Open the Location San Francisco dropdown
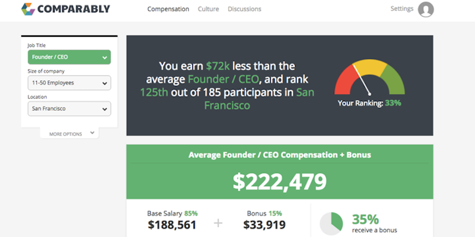The width and height of the screenshot is (475, 237). 69,109
